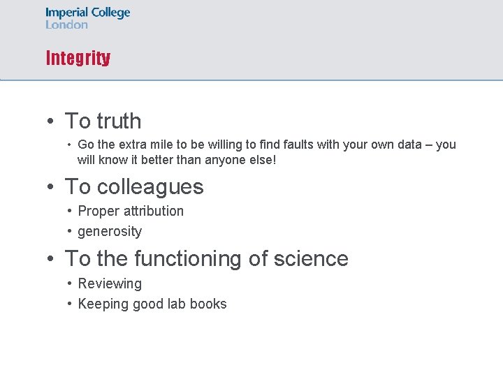Image resolution: width=503 pixels, height=377 pixels.
Task: Click the small bullet before "Proper attribution"
Action: pos(70,211)
